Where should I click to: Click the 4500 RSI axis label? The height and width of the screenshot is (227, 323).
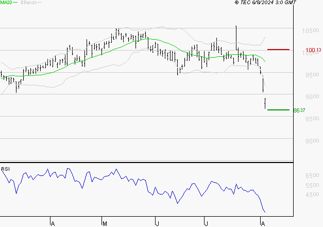point(312,194)
